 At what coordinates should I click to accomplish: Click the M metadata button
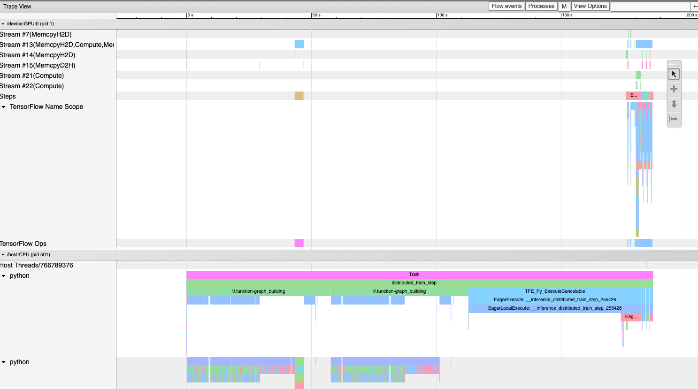click(x=564, y=6)
